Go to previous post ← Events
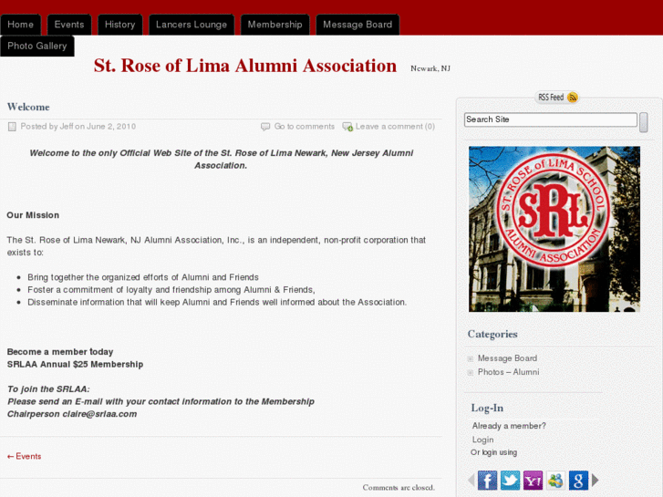Image resolution: width=663 pixels, height=497 pixels. [24, 456]
